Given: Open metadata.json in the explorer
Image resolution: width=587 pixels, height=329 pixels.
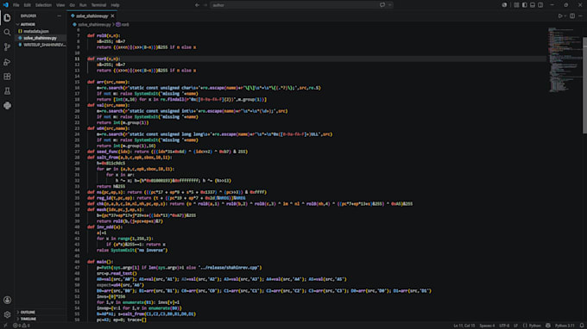Looking at the screenshot, I should (41, 31).
